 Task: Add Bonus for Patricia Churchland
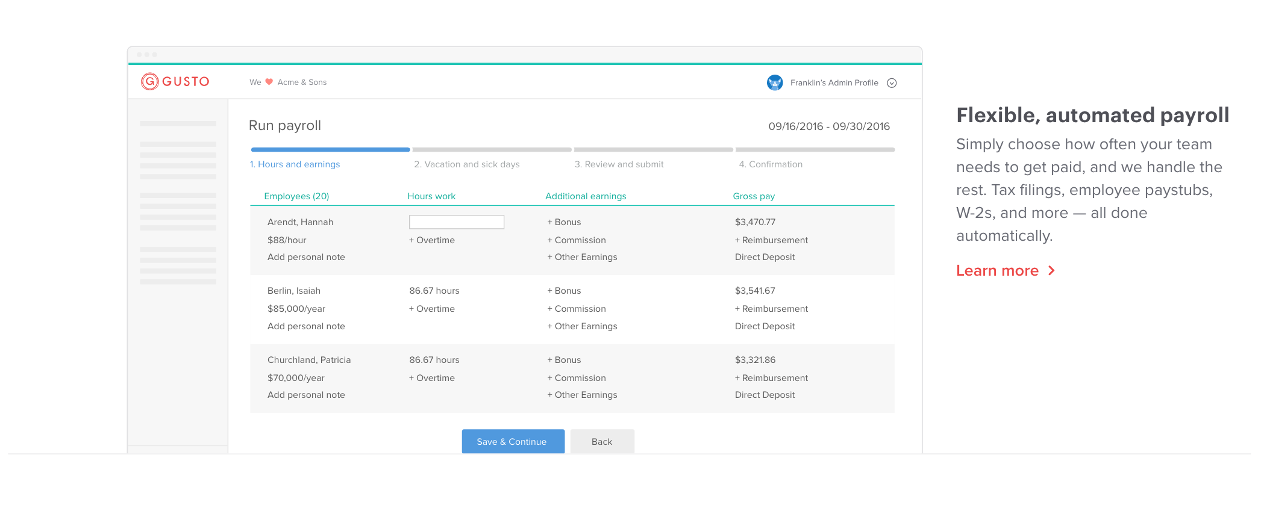tap(564, 360)
